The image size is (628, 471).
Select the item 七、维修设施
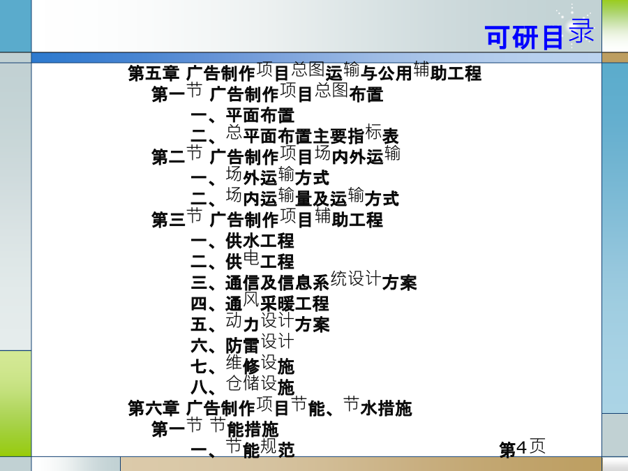click(243, 364)
